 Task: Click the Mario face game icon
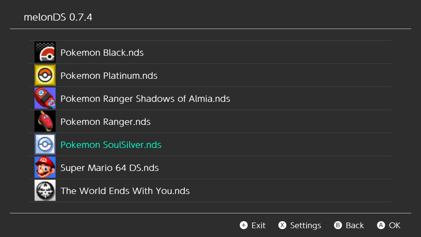coord(45,168)
